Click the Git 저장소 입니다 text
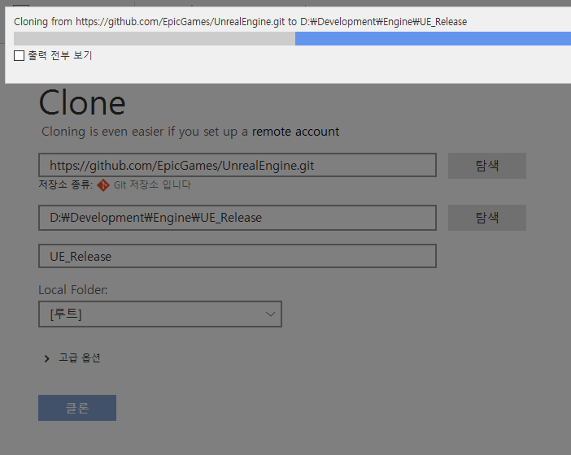 (x=152, y=184)
